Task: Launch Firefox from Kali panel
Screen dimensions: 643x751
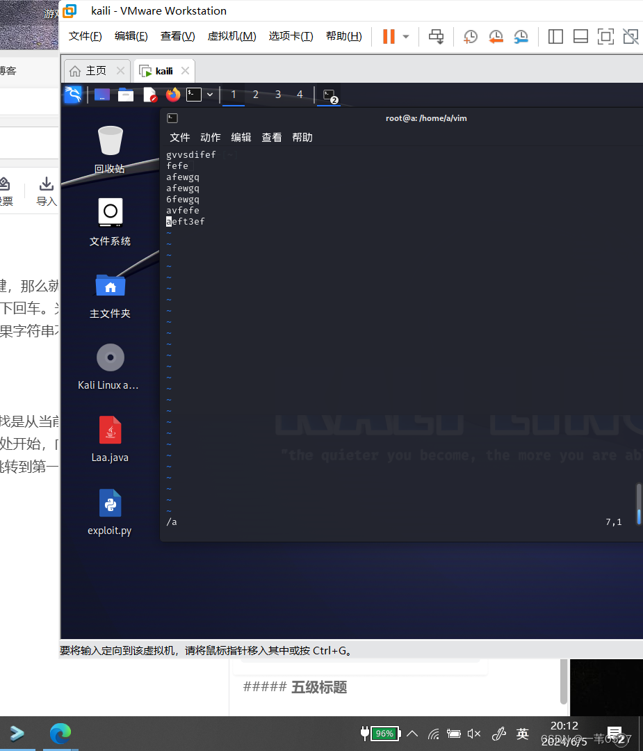Action: (173, 95)
